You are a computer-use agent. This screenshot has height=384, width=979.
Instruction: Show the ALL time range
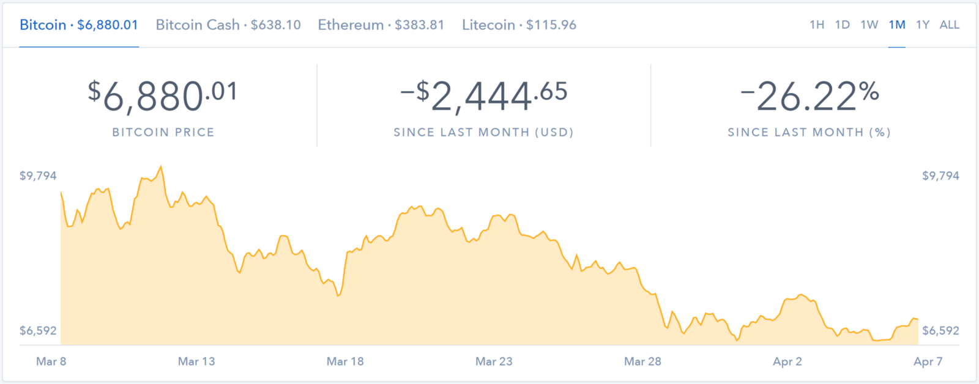950,25
